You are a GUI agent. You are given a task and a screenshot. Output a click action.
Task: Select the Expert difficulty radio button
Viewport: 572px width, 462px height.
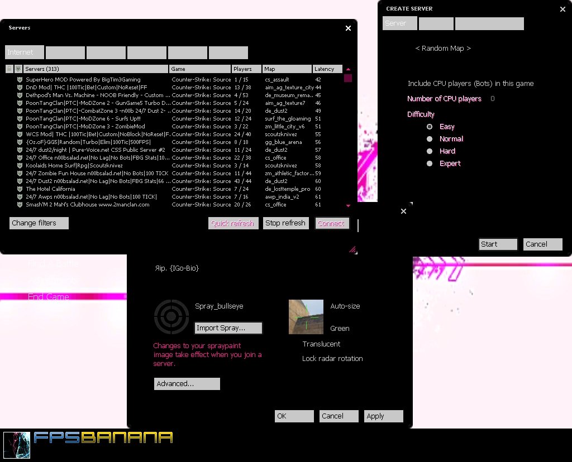(x=430, y=163)
